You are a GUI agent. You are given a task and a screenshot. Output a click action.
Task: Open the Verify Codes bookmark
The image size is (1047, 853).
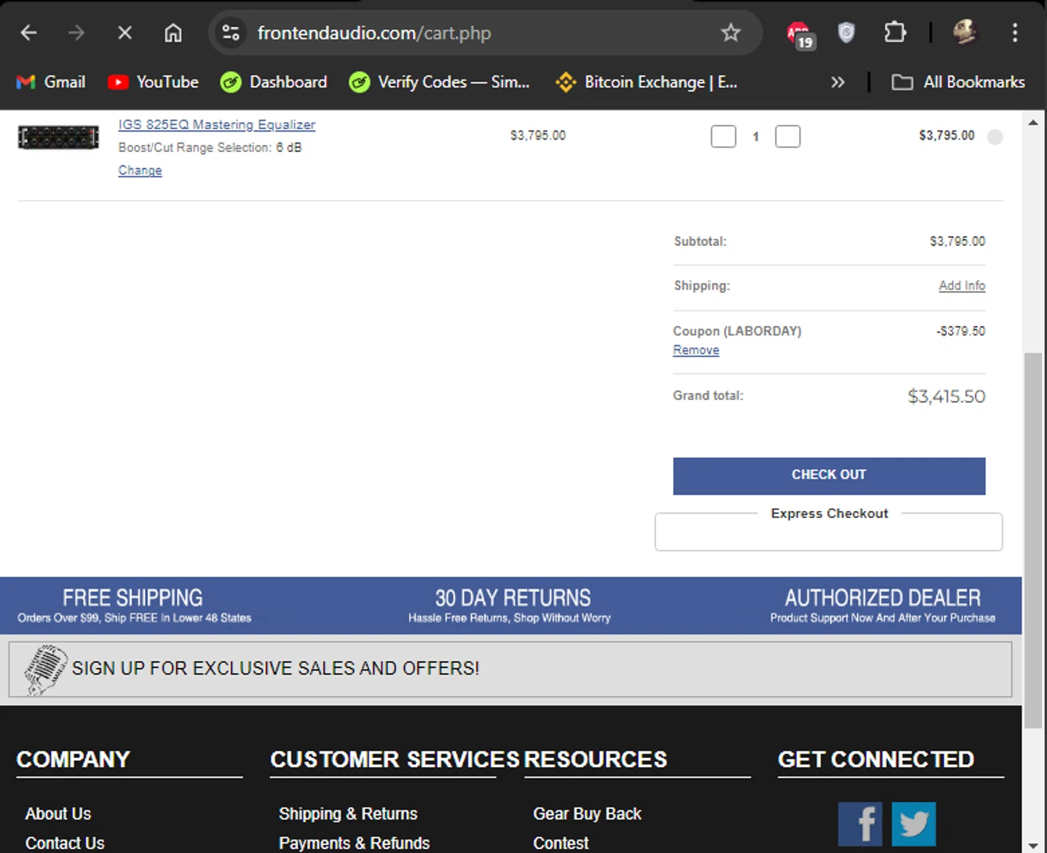[x=440, y=82]
